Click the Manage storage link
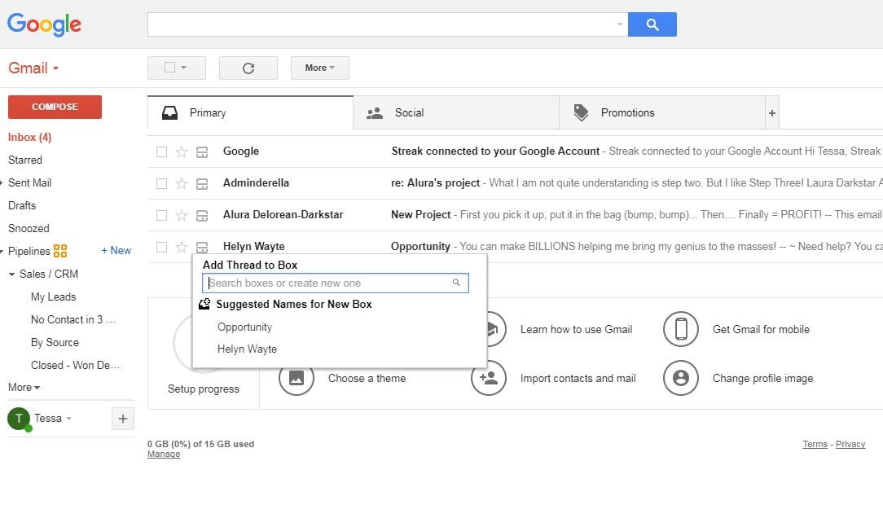The image size is (883, 527). [x=164, y=455]
